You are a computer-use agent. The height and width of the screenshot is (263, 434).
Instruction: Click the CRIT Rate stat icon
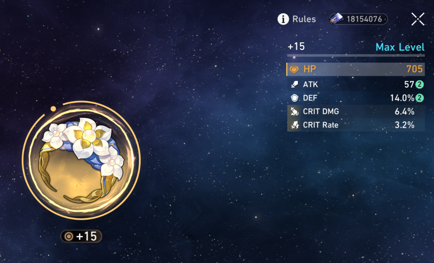[294, 125]
